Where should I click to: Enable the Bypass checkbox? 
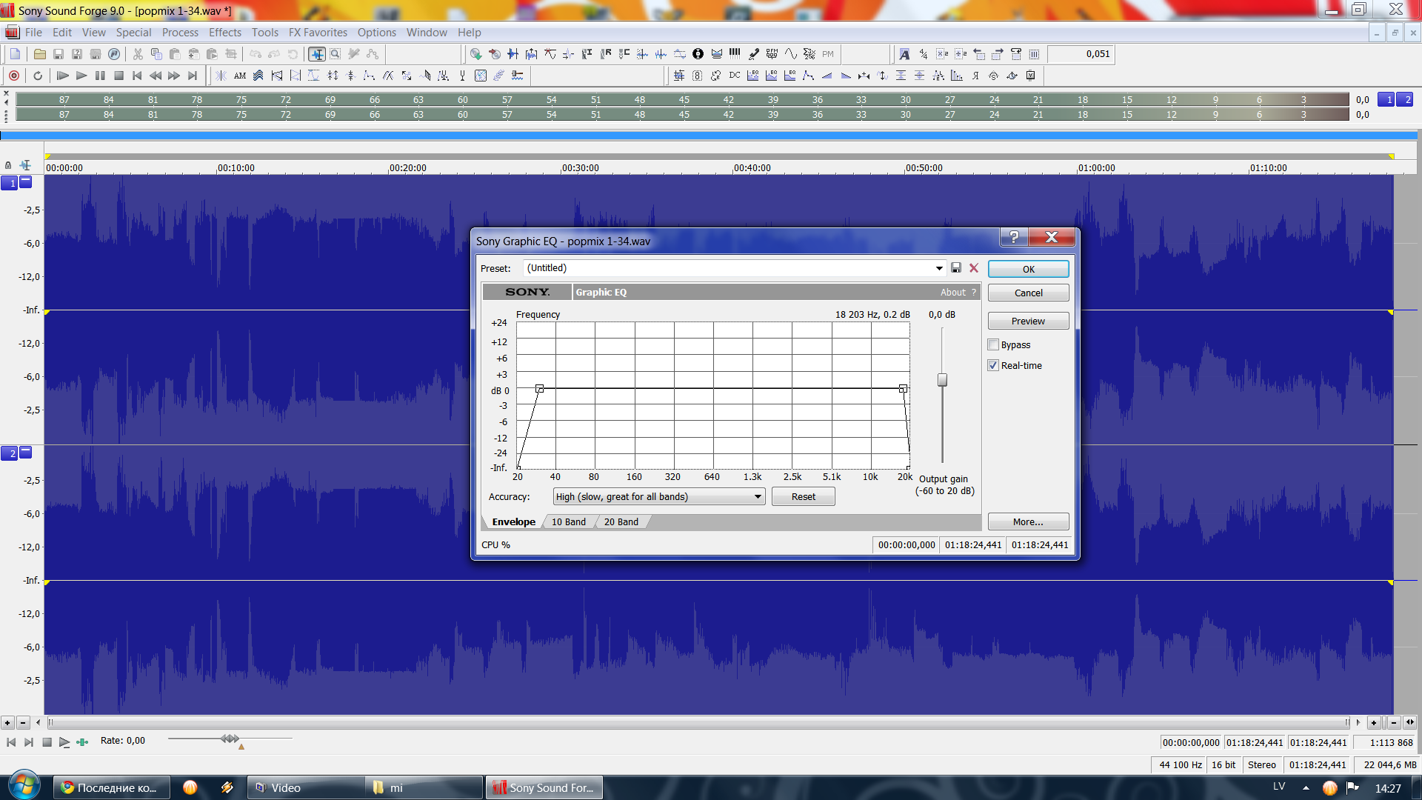(x=993, y=344)
